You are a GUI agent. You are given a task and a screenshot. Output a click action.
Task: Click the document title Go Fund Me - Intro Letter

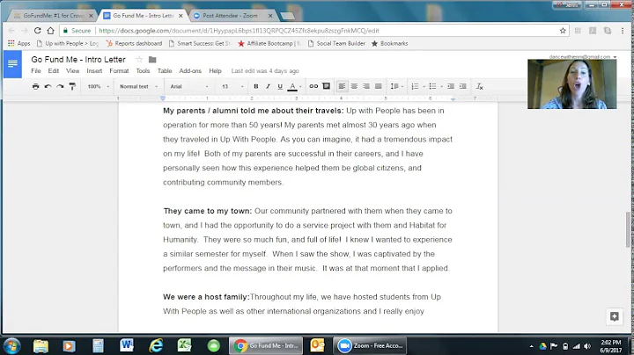click(x=78, y=60)
